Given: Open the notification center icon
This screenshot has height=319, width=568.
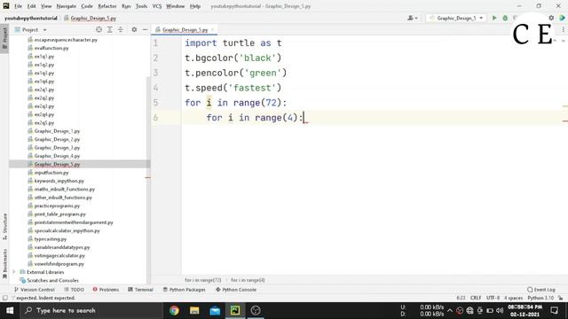Looking at the screenshot, I should (554, 310).
